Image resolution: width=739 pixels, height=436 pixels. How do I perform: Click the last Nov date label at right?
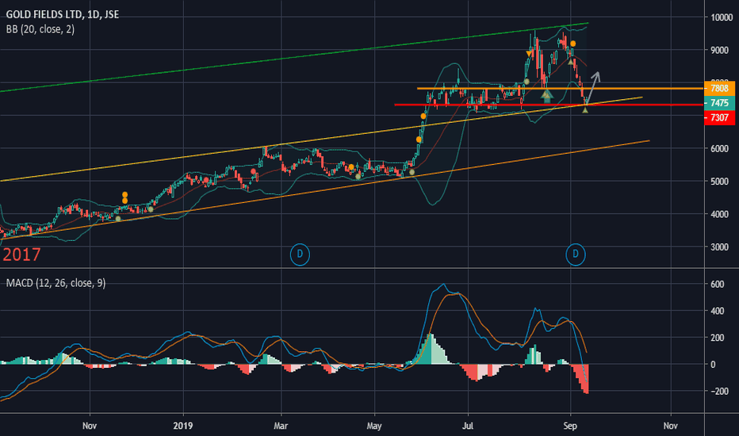[671, 426]
